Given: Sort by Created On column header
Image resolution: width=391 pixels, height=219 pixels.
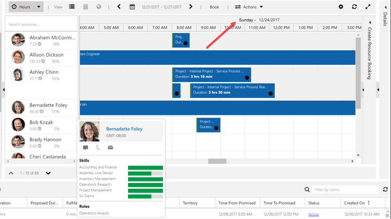Looking at the screenshot, I should point(354,203).
